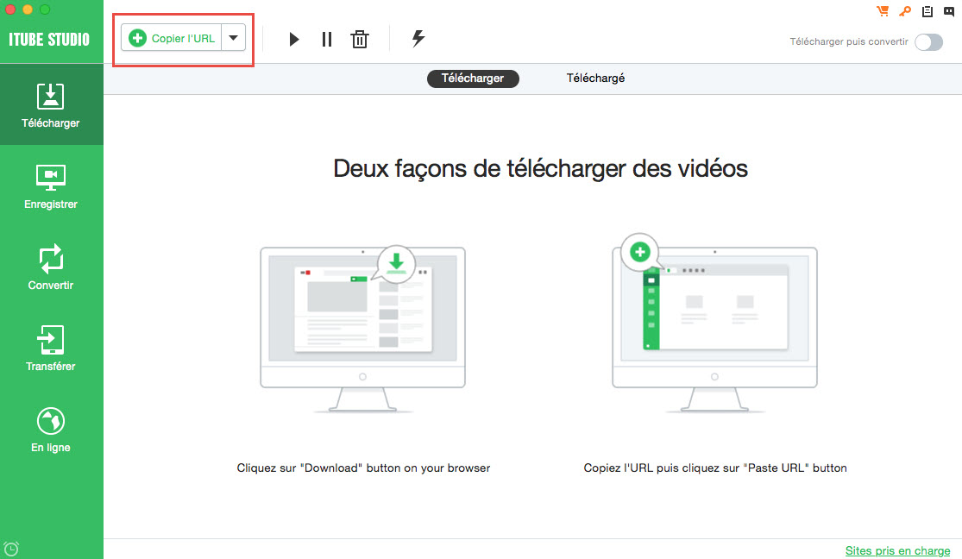Open Enregistrer section in sidebar

[51, 186]
